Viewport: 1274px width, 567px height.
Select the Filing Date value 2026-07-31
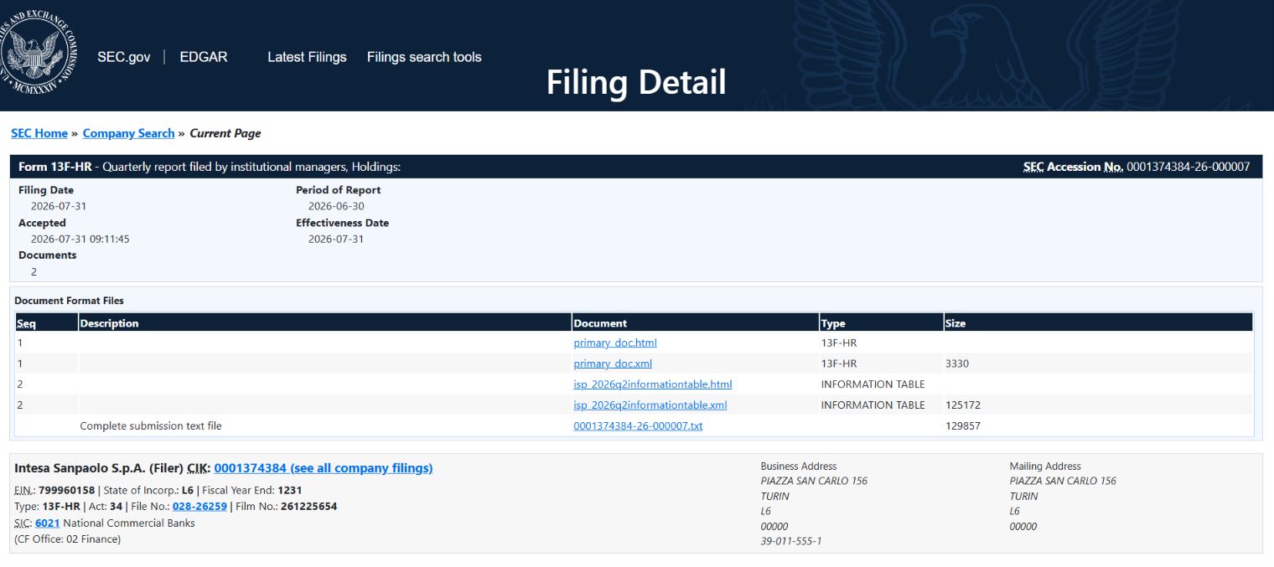[59, 206]
